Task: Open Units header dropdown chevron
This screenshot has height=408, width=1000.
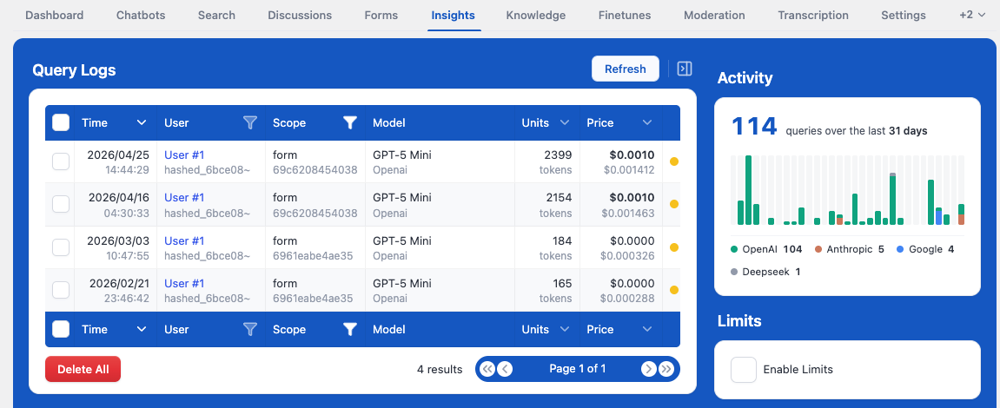Action: 565,123
